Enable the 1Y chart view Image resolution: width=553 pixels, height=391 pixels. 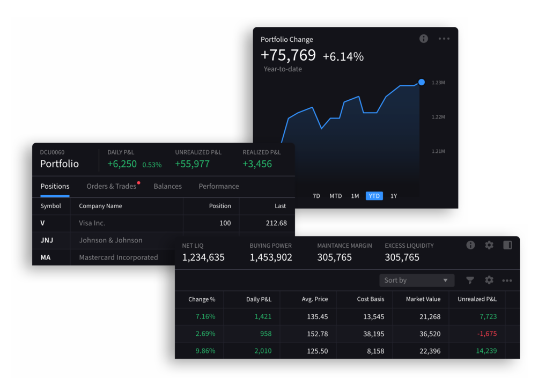tap(393, 196)
